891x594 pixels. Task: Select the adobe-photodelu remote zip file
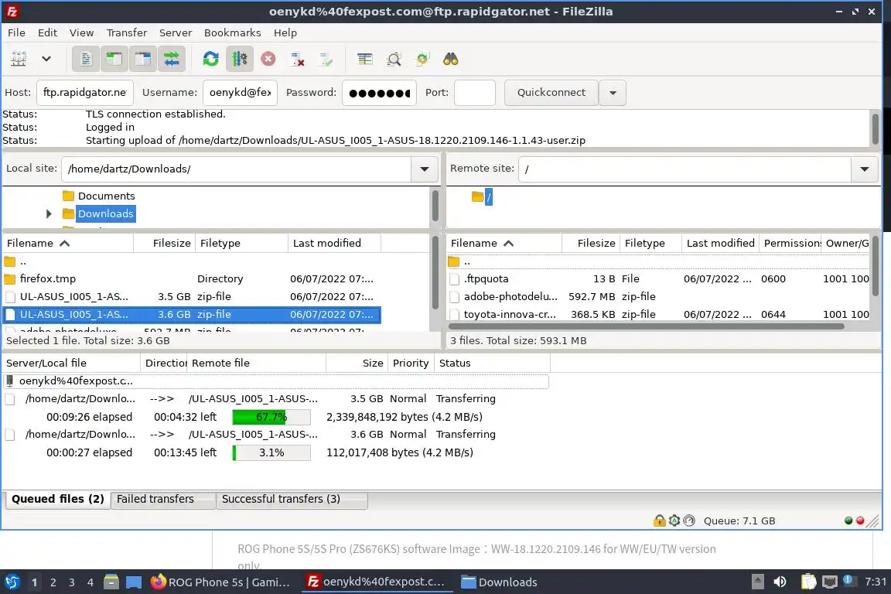[x=658, y=297]
